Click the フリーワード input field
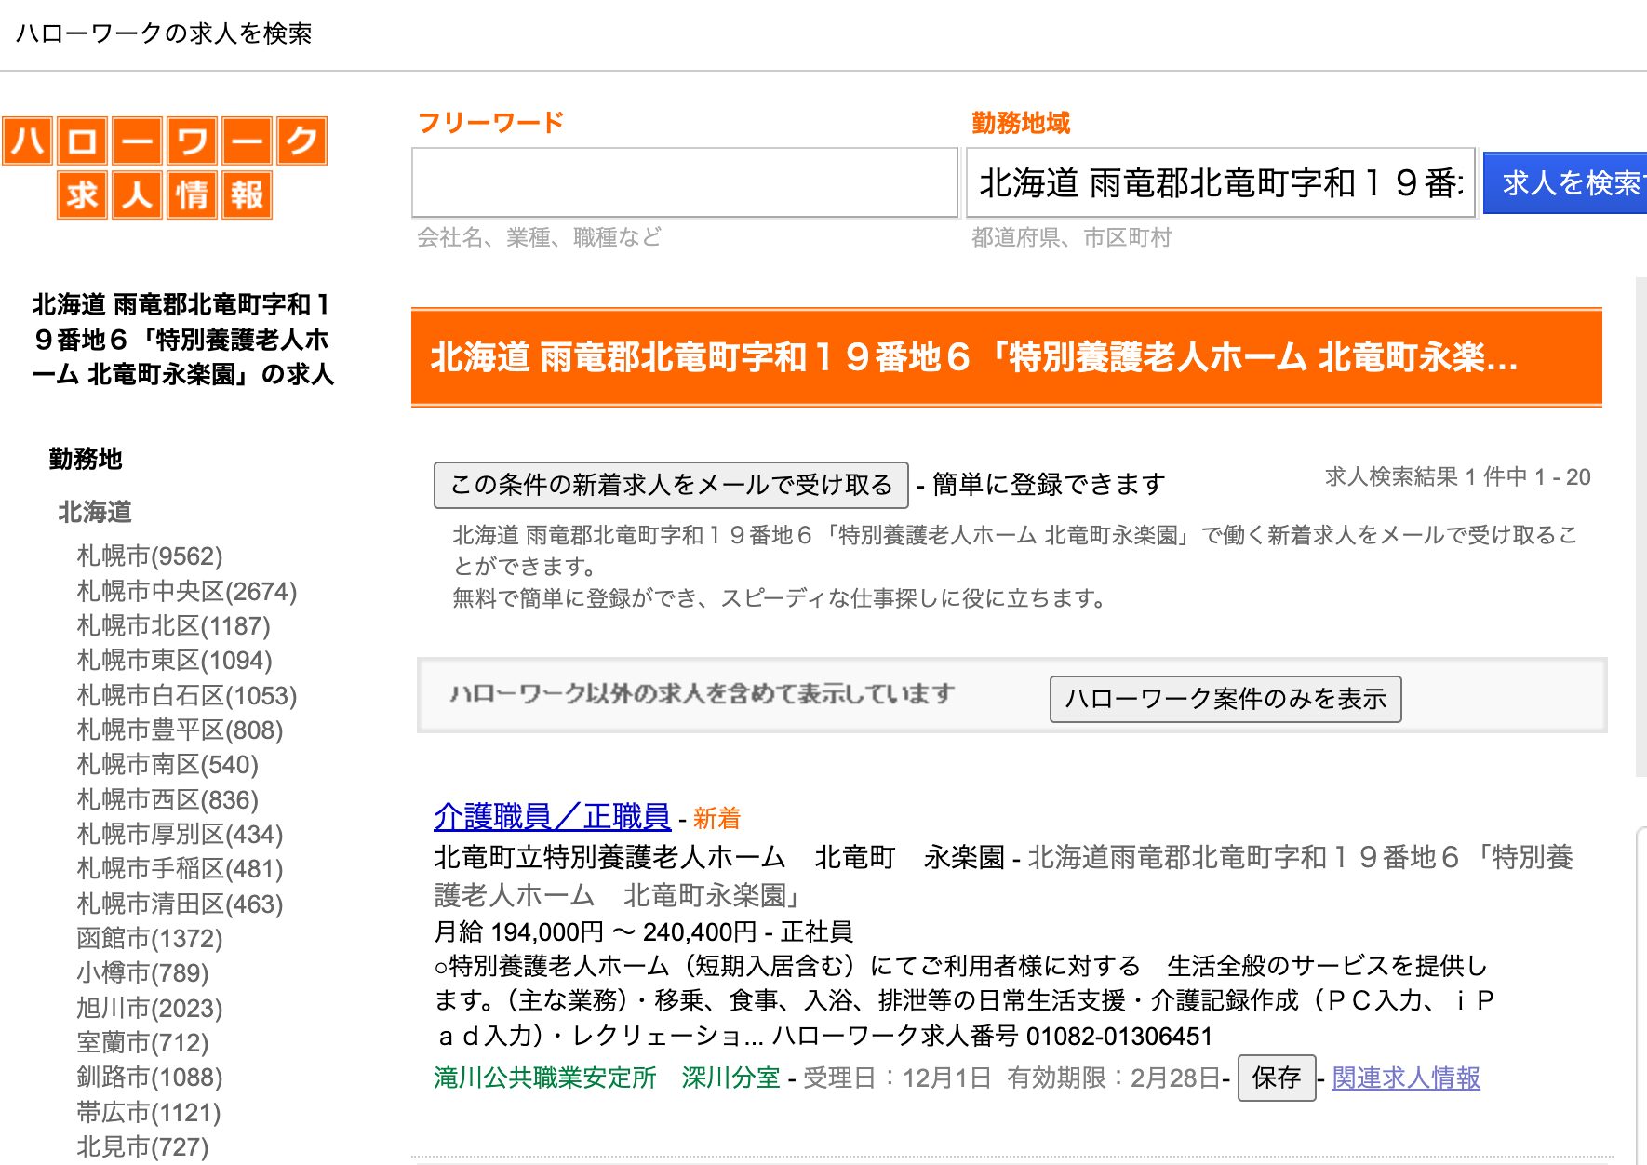Image resolution: width=1647 pixels, height=1165 pixels. (x=684, y=182)
